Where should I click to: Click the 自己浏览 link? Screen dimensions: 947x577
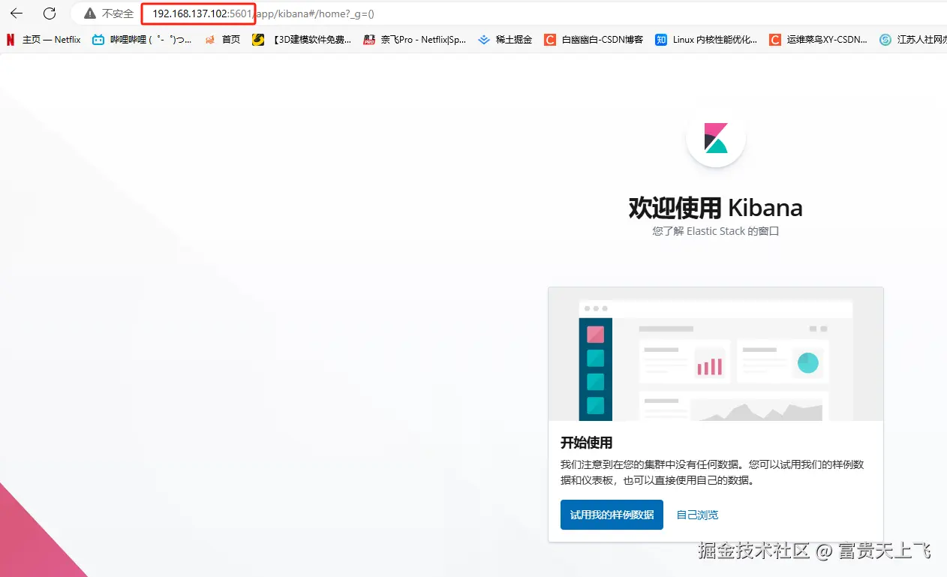[697, 515]
